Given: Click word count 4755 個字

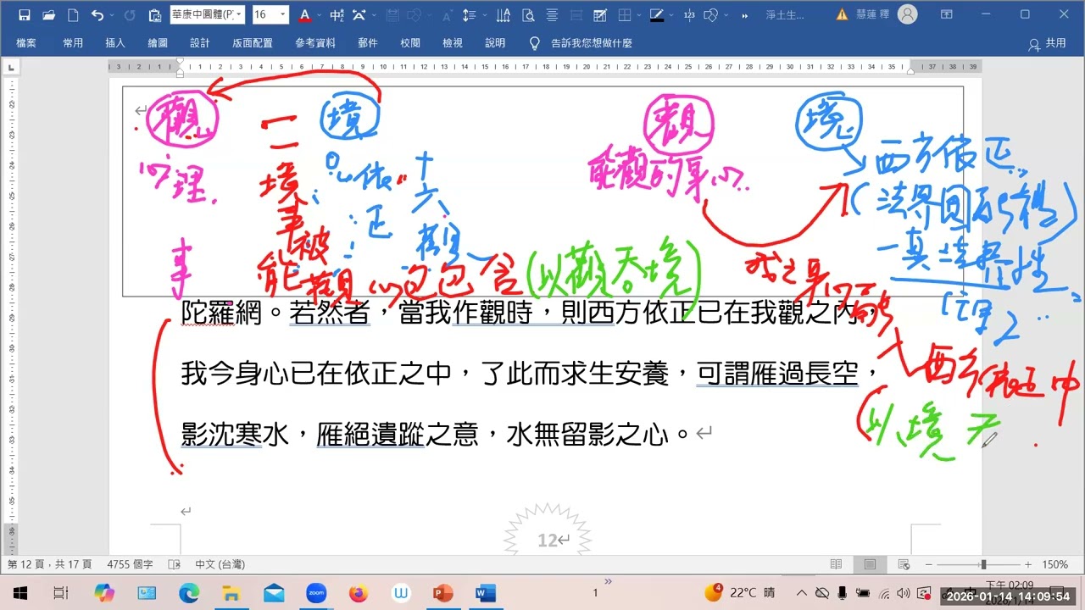Looking at the screenshot, I should (x=130, y=564).
